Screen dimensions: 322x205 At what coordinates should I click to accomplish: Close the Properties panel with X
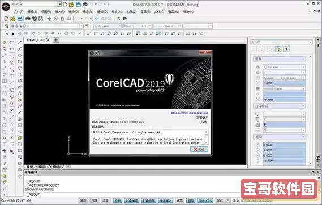tap(318, 39)
